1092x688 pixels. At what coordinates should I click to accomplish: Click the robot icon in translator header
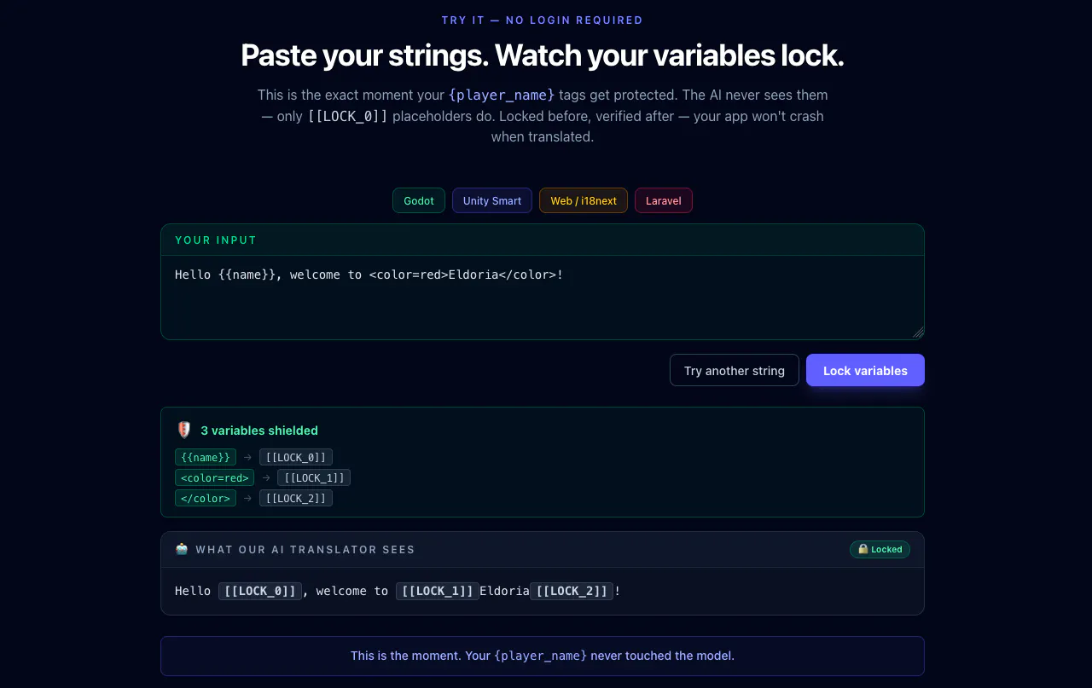182,549
